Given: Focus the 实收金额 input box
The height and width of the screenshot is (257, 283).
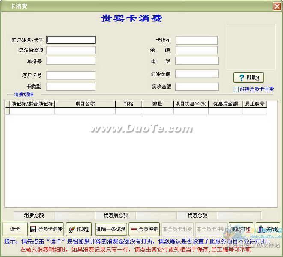Looking at the screenshot, I should click(x=197, y=87).
